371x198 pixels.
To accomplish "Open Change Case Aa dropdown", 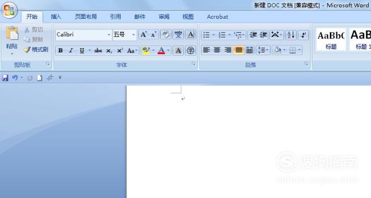I will [x=132, y=50].
